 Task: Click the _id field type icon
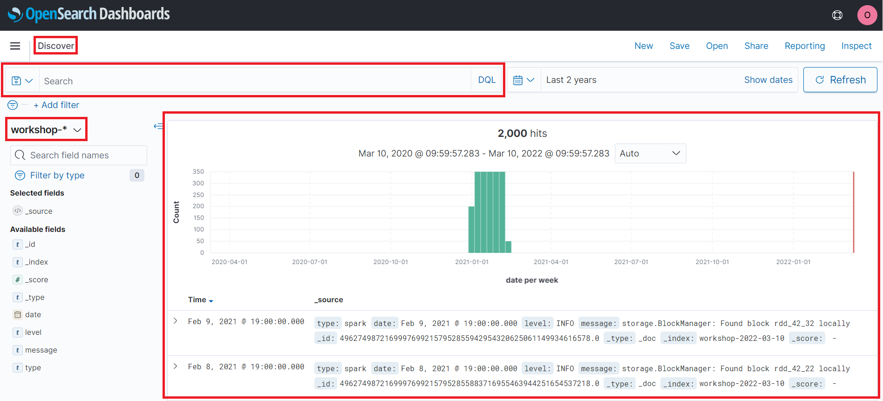18,244
